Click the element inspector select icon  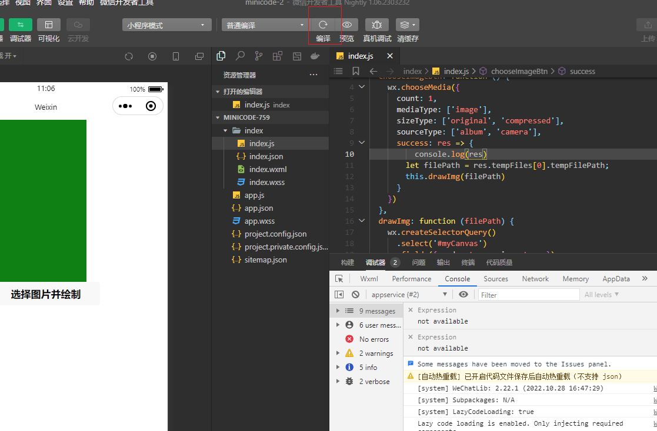(339, 279)
